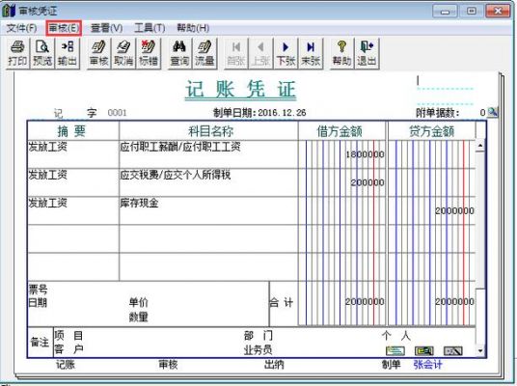The image size is (517, 386).
Task: Go to next voucher 下张
Action: coord(286,53)
